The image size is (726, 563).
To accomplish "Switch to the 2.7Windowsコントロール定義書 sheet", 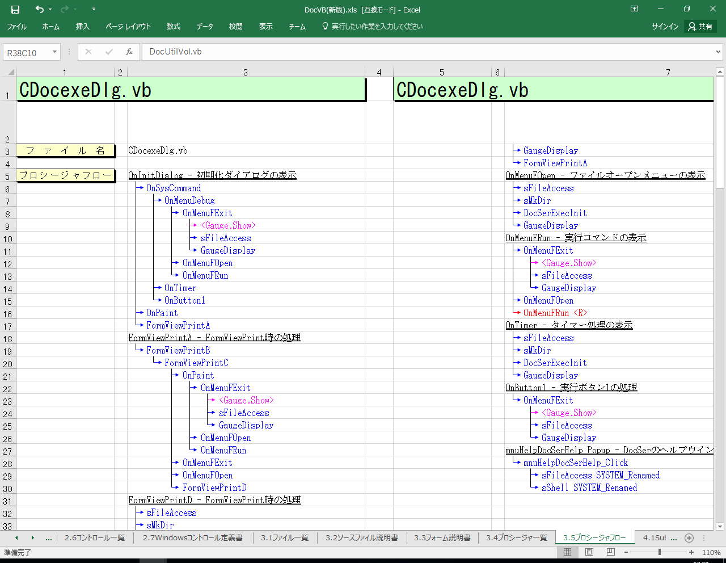I will 193,537.
